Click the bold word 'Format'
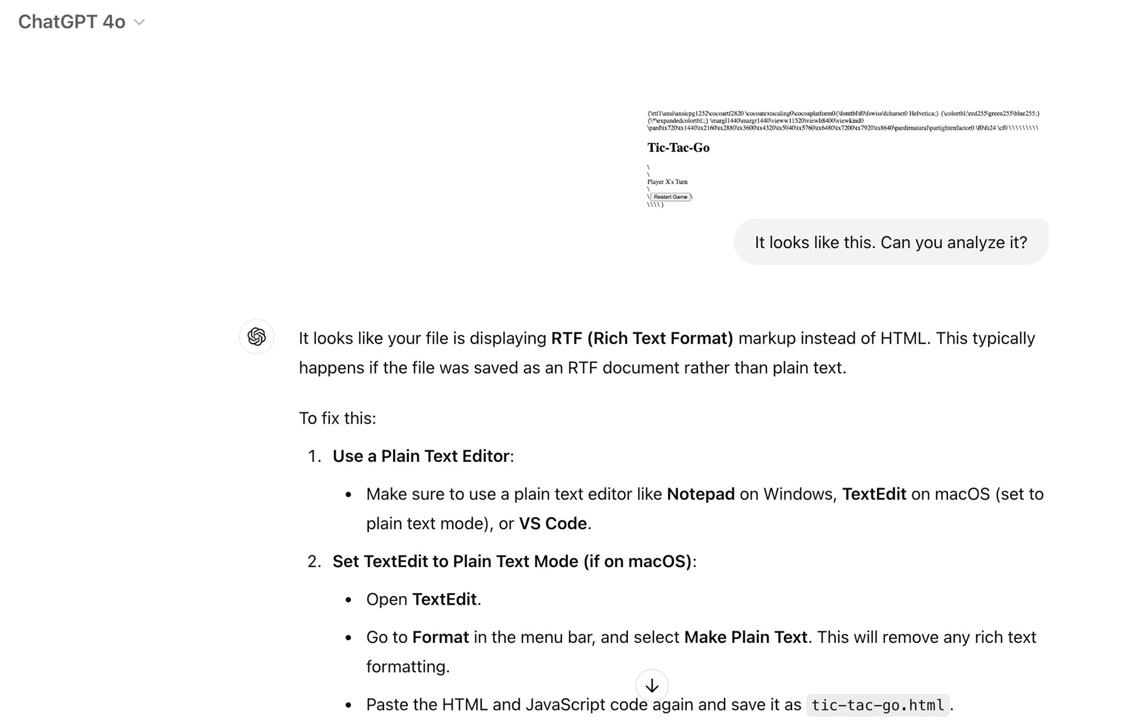Screen dimensions: 1130x720 [x=440, y=637]
